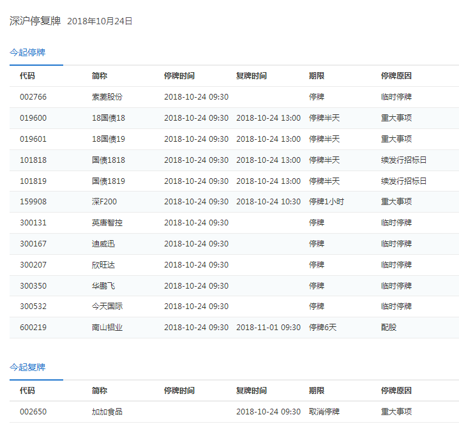Click stock code 300167
The height and width of the screenshot is (424, 459).
[x=33, y=244]
